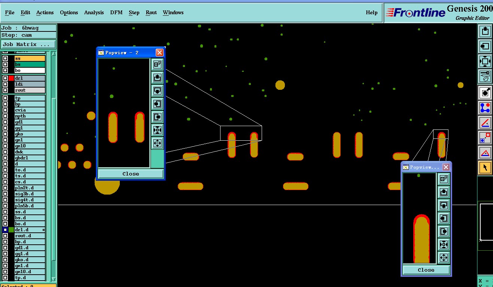This screenshot has height=287, width=493.
Task: Click the pan up icon in right toolbar
Action: (485, 31)
